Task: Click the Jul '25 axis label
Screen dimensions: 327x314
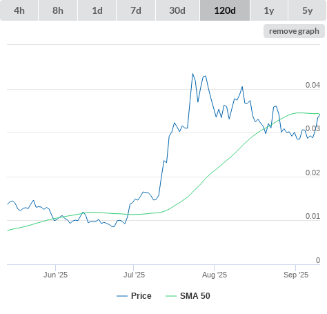Action: click(x=134, y=275)
